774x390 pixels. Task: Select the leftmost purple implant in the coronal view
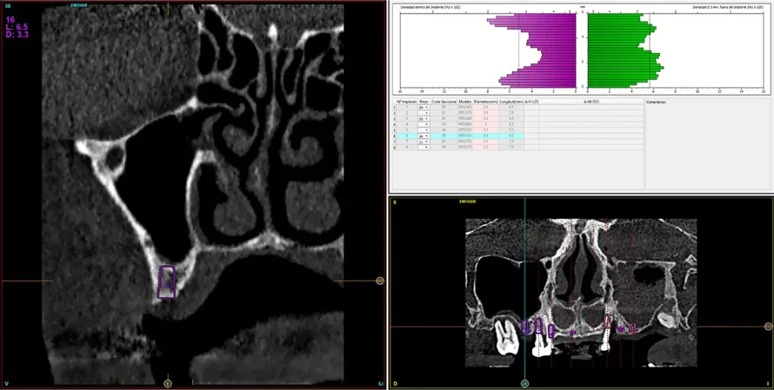pyautogui.click(x=526, y=327)
